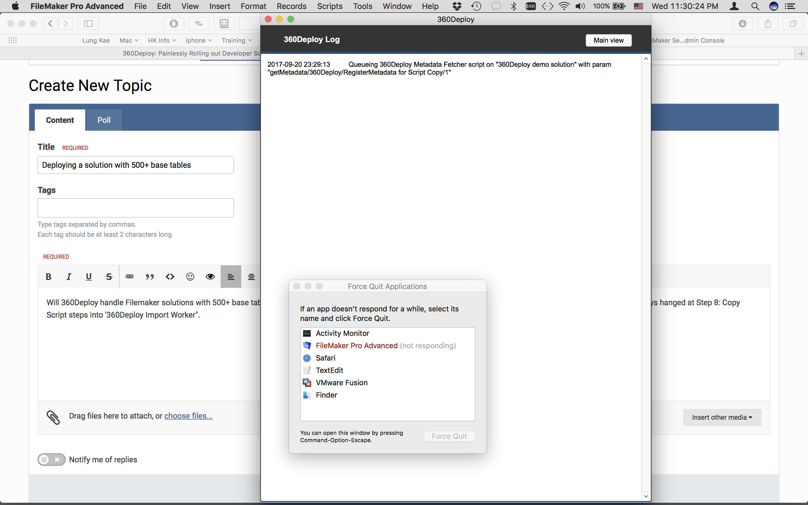Expand the Mac bookmarks folder
Image resolution: width=808 pixels, height=505 pixels.
129,40
